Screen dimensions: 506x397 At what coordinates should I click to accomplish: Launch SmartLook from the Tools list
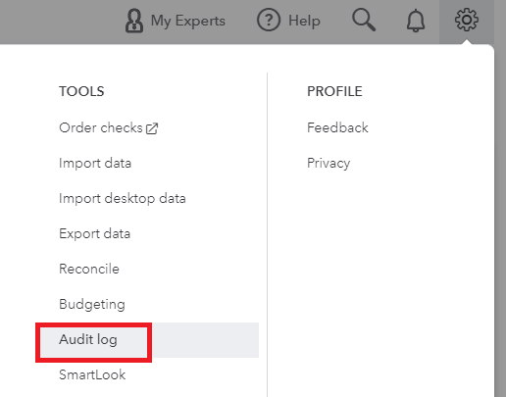click(x=92, y=374)
